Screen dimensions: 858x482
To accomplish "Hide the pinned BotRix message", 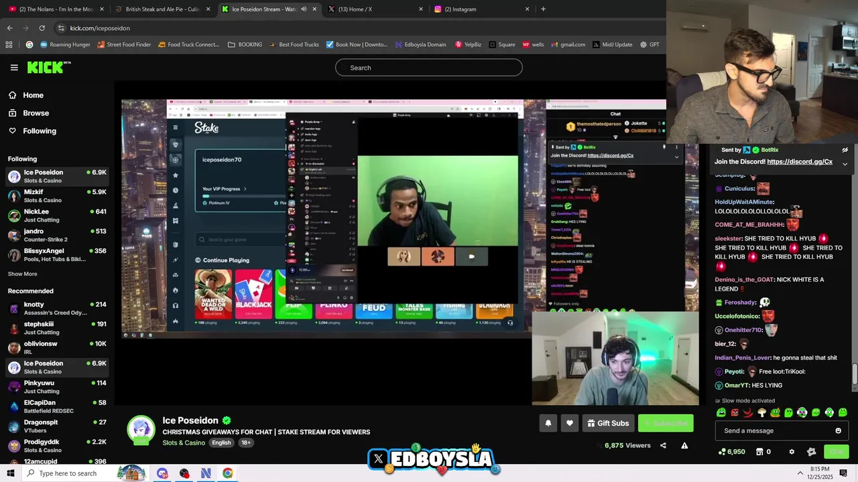I will pos(845,150).
